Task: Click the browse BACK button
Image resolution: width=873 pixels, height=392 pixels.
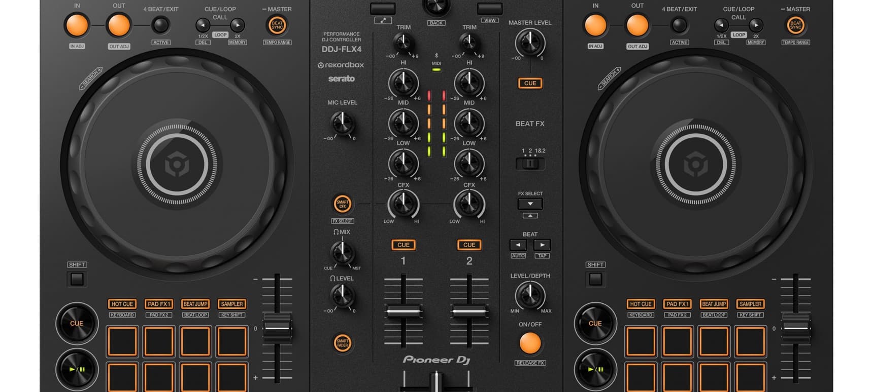Action: [x=436, y=7]
